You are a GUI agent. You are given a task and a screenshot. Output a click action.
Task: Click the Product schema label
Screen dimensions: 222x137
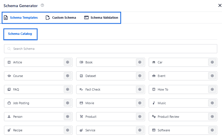point(91,117)
